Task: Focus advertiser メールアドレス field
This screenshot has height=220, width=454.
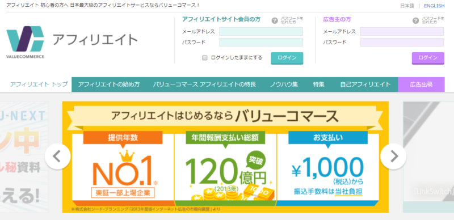Action: 402,32
